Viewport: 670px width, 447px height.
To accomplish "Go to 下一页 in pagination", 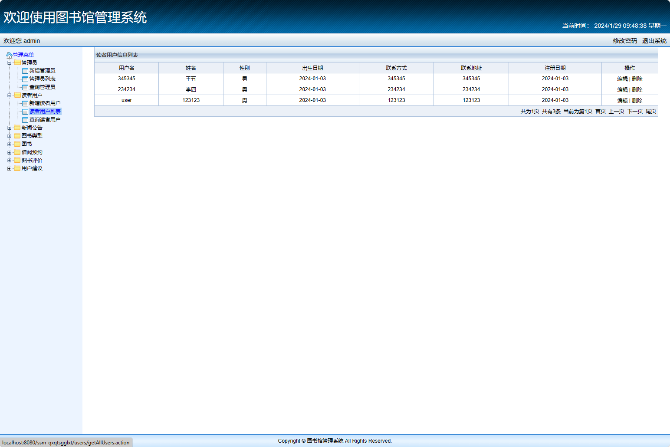I will click(635, 112).
